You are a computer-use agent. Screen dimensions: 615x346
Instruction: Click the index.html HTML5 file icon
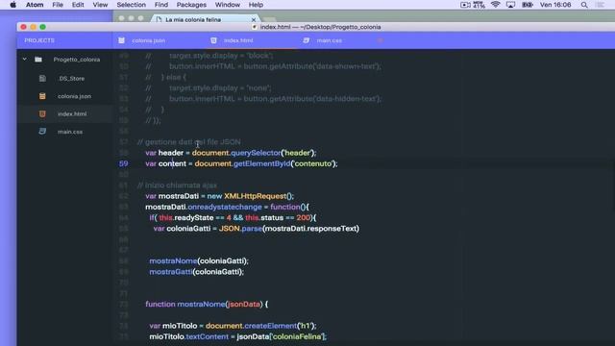point(42,113)
